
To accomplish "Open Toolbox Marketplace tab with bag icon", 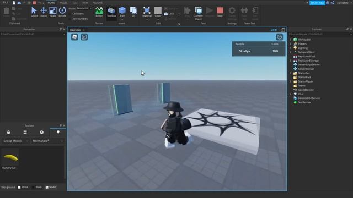I will point(9,132).
